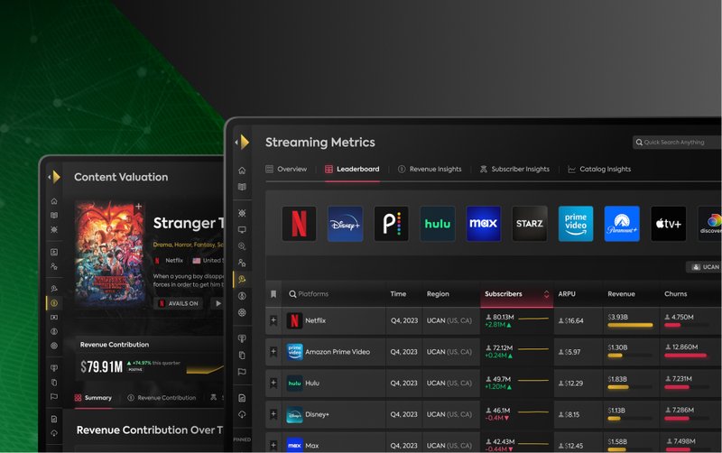The image size is (722, 453).
Task: Click the Platforms search field
Action: tap(309, 293)
